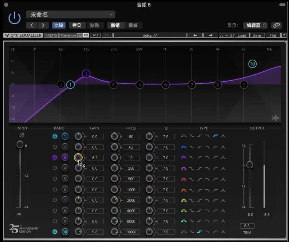The height and width of the screenshot is (242, 289).
Task: Click the input phase invert icon
Action: [x=22, y=135]
